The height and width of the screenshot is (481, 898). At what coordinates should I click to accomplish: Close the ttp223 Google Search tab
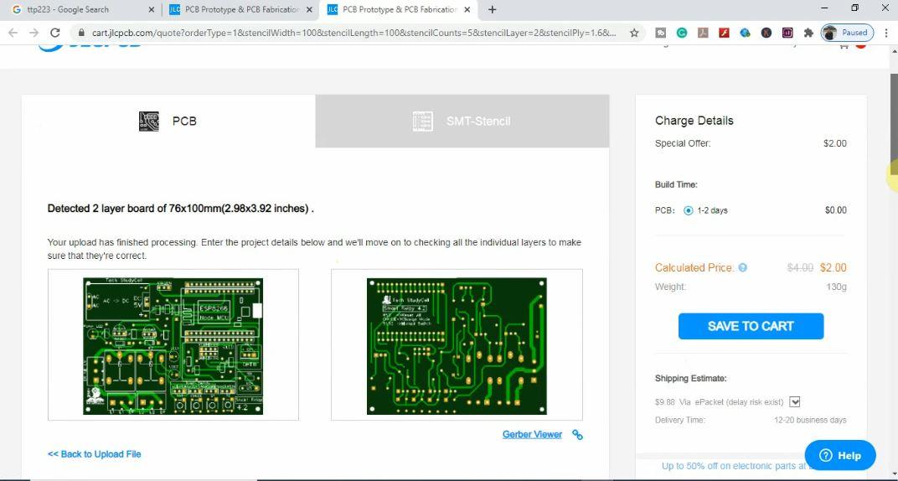[151, 10]
